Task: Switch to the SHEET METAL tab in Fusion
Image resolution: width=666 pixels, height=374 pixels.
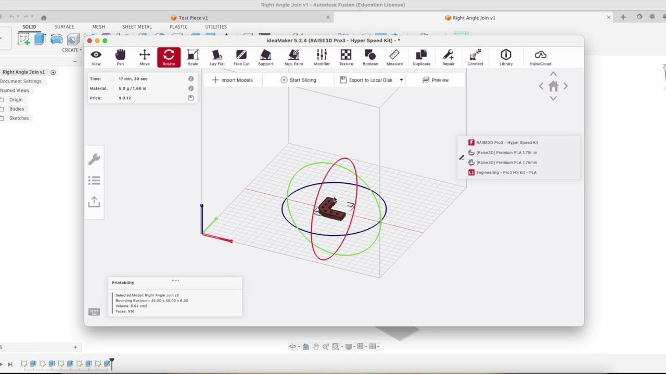Action: [x=137, y=26]
